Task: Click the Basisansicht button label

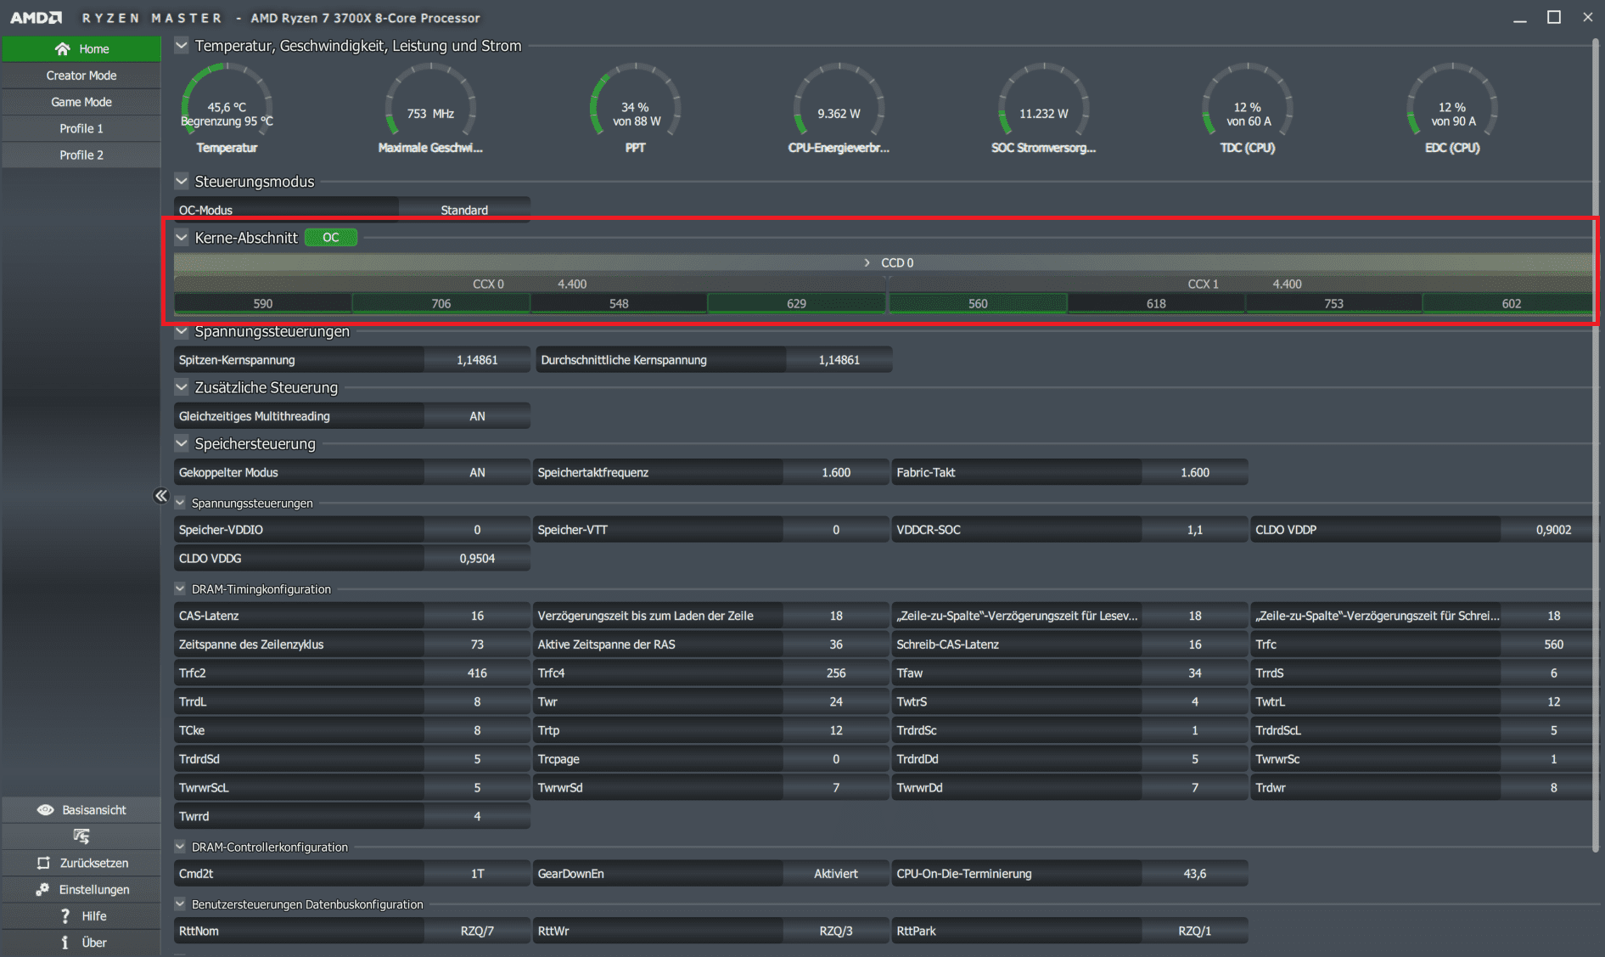Action: pyautogui.click(x=94, y=810)
